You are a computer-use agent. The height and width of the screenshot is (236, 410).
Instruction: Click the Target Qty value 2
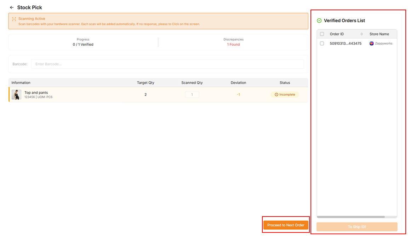pos(146,94)
